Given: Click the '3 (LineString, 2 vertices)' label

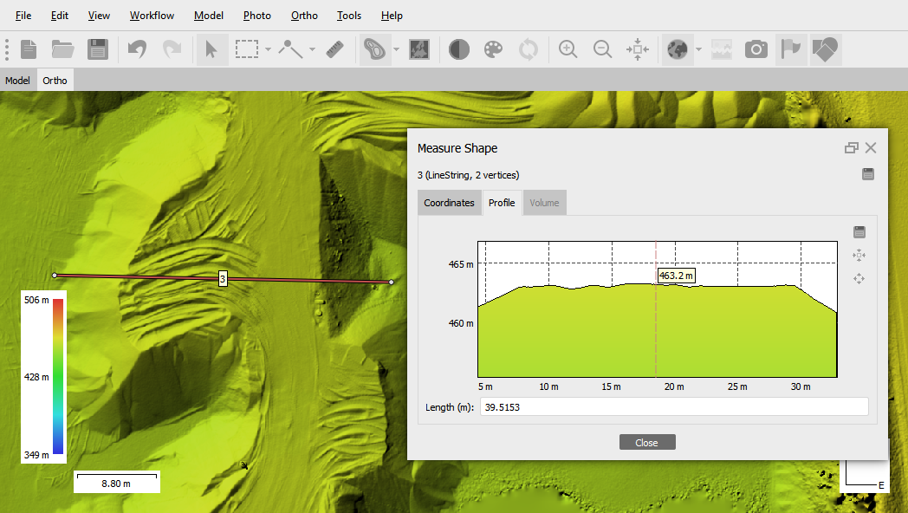Looking at the screenshot, I should pyautogui.click(x=469, y=175).
